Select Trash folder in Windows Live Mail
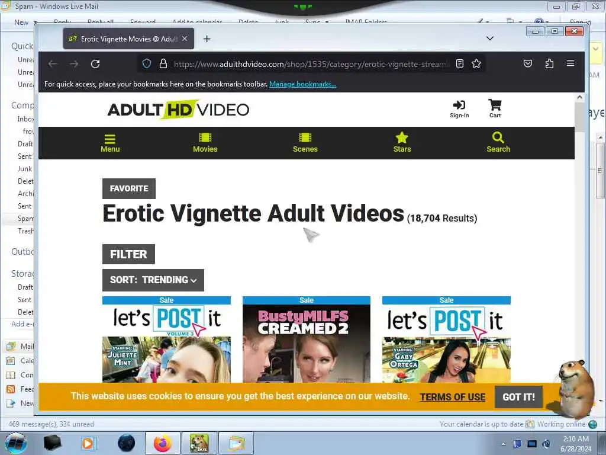 [25, 231]
